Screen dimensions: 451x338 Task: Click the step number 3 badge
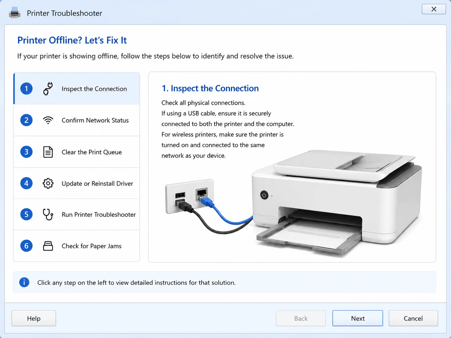[x=26, y=152]
